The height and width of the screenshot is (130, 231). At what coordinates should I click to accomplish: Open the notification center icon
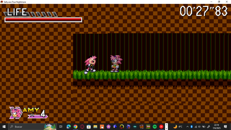(225, 127)
